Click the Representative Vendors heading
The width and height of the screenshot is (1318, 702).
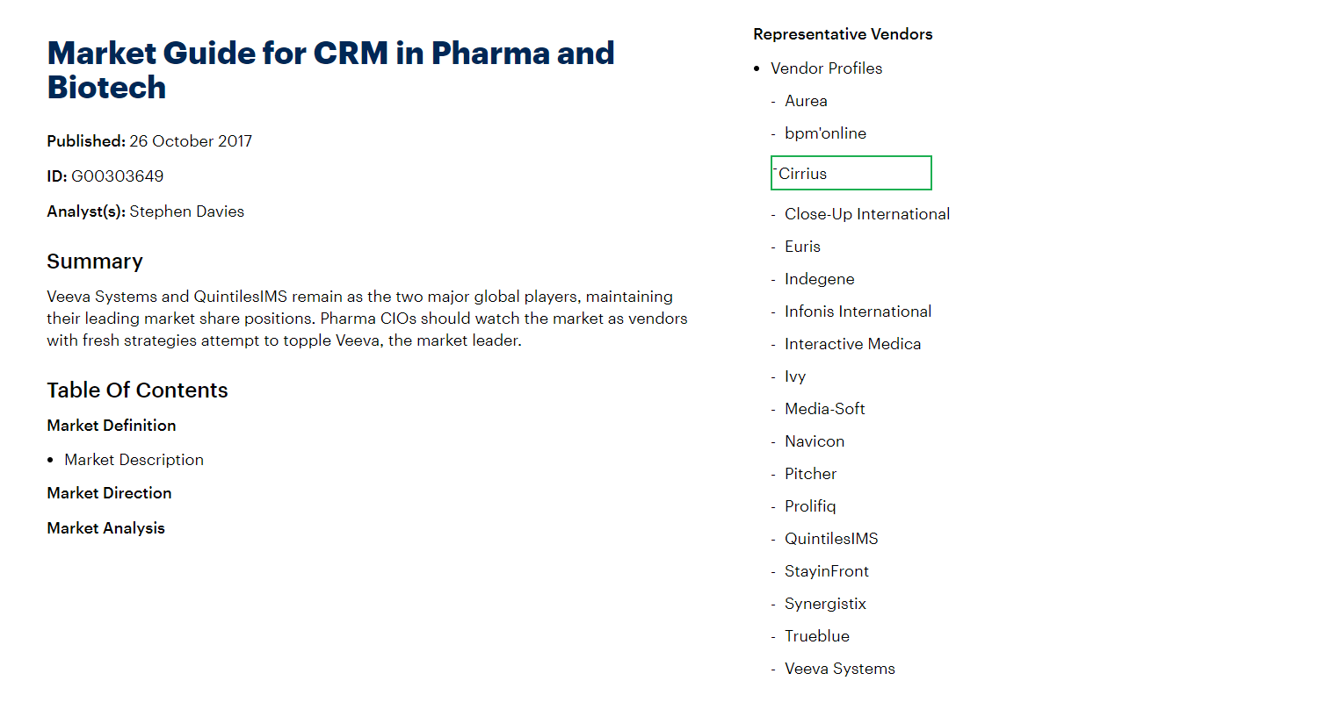pyautogui.click(x=843, y=34)
